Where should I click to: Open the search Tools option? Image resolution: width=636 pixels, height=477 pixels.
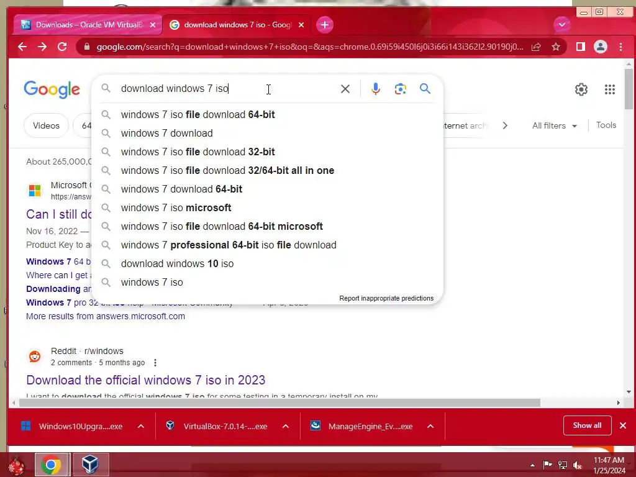606,125
